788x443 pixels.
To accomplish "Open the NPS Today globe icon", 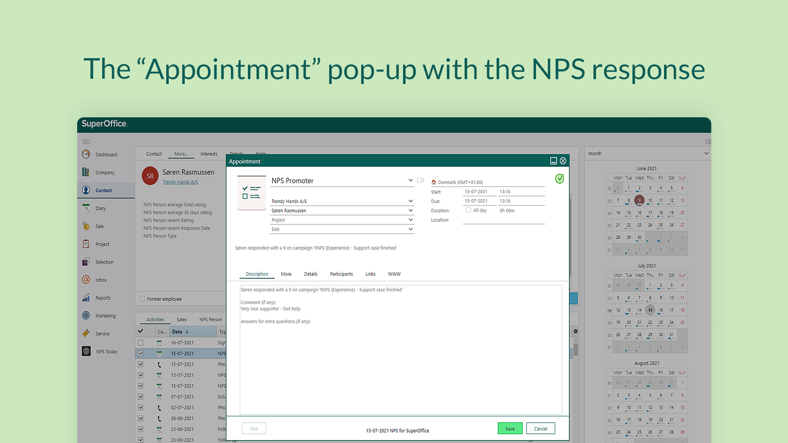I will click(x=86, y=352).
